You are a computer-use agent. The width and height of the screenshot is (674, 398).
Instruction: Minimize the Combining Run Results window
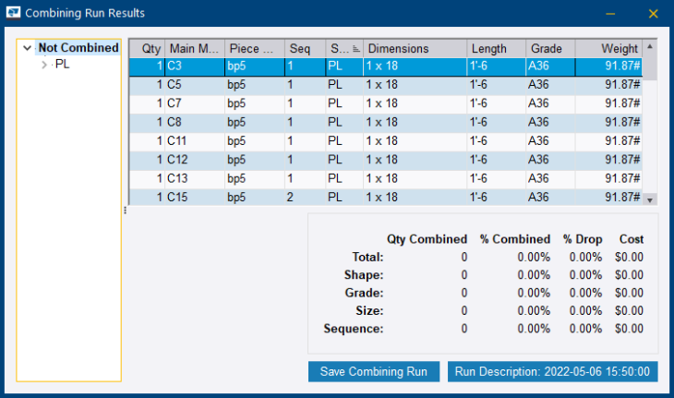pyautogui.click(x=610, y=13)
